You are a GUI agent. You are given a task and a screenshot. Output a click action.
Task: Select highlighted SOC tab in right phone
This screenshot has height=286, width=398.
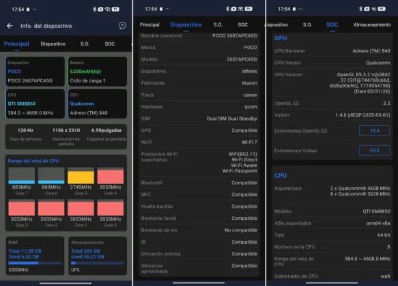tap(332, 25)
